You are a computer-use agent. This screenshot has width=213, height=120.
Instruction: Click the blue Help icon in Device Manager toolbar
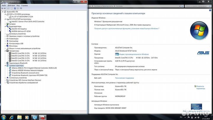(15, 8)
